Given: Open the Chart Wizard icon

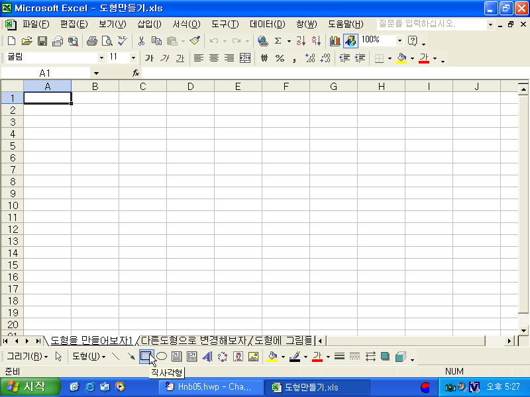Looking at the screenshot, I should click(x=335, y=41).
